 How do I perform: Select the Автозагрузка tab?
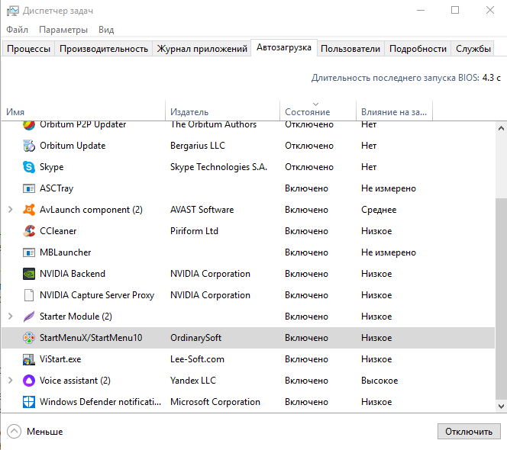click(x=284, y=47)
